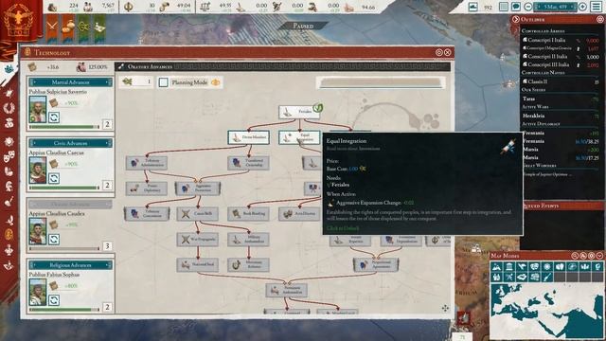606x341 pixels.
Task: Open the main menu hamburger icon
Action: point(597,7)
